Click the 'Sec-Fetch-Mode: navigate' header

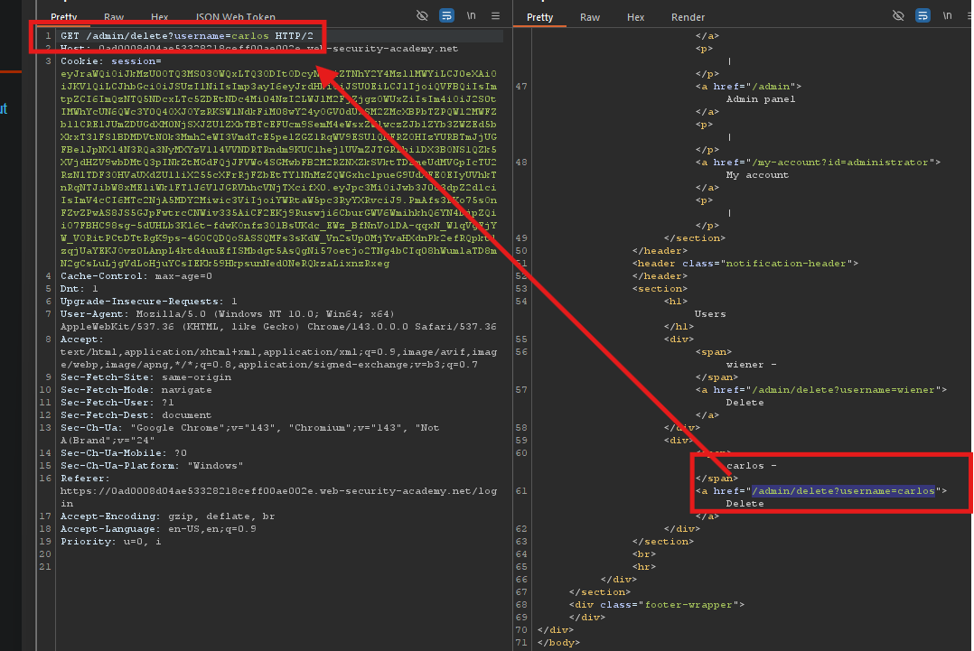pyautogui.click(x=136, y=390)
